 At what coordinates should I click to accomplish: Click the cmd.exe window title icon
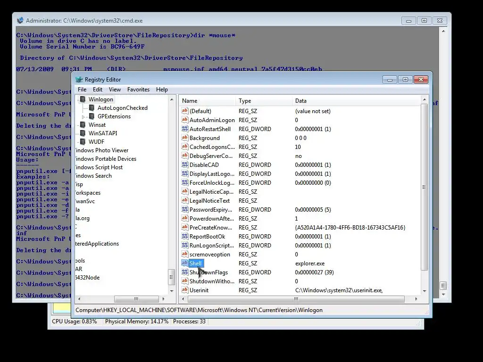[20, 20]
